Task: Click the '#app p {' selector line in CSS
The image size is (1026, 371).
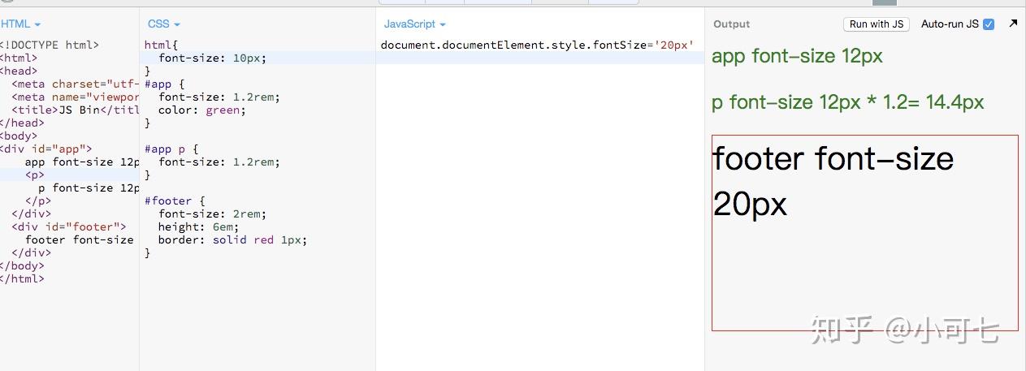Action: click(x=171, y=149)
